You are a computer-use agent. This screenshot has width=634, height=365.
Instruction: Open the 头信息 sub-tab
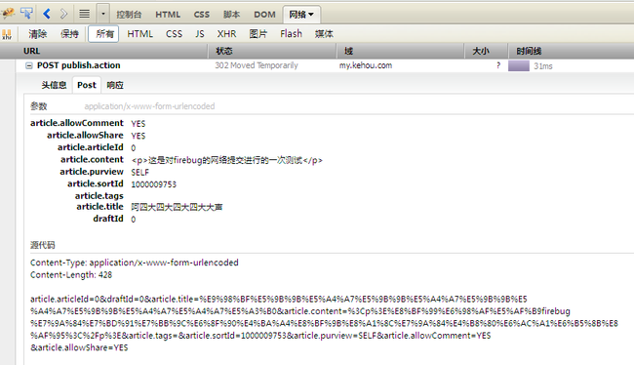(54, 85)
